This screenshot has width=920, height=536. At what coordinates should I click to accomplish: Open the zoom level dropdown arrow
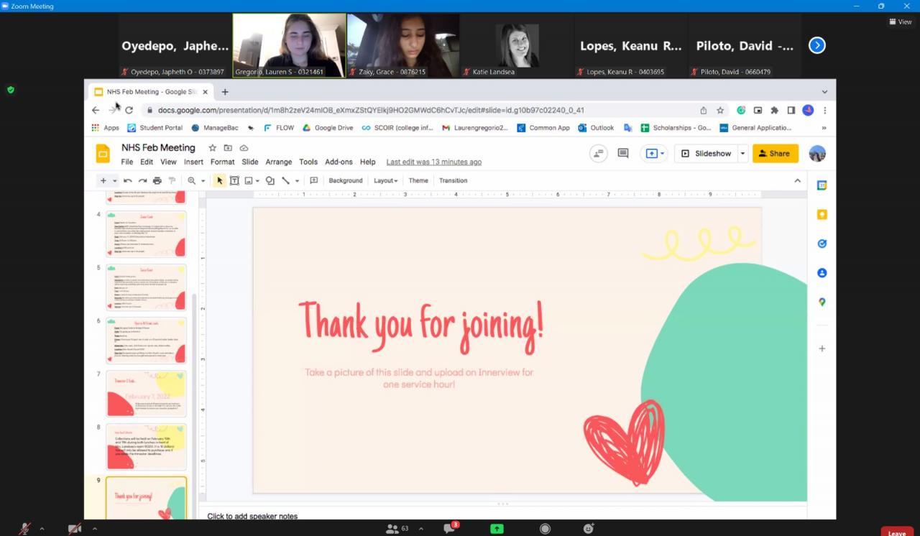(203, 181)
